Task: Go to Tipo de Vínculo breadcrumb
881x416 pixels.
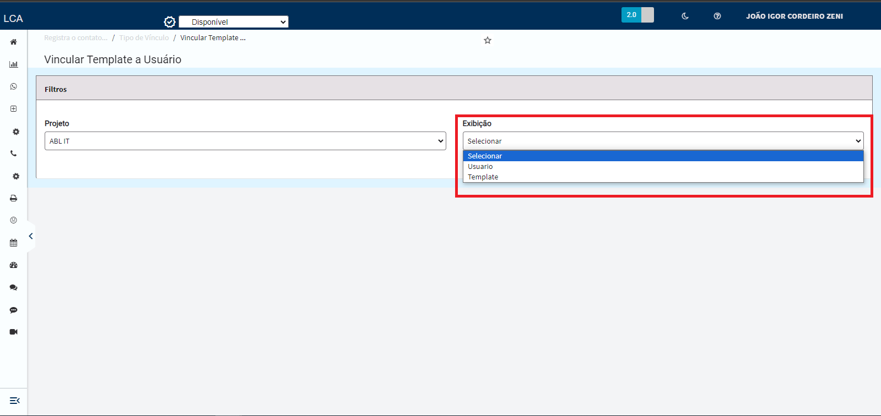Action: 144,38
